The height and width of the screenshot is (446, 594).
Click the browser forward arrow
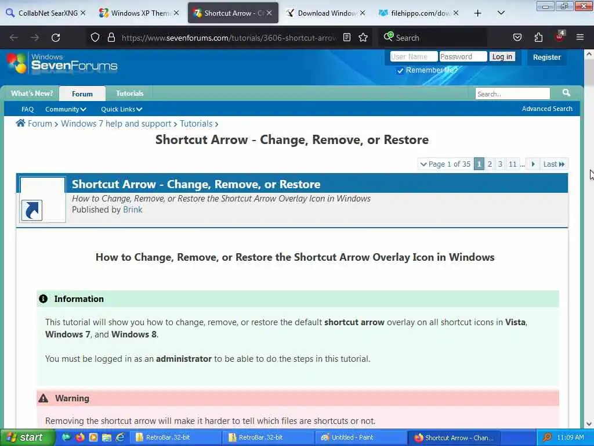(x=35, y=38)
